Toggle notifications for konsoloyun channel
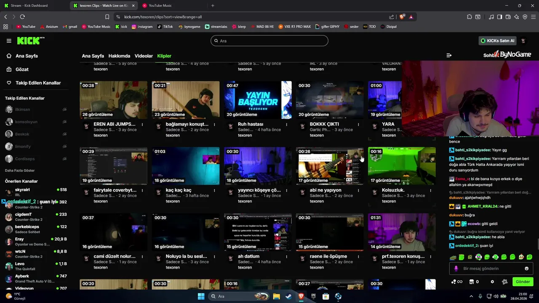Viewport: 539px width, 303px height. coord(64,122)
